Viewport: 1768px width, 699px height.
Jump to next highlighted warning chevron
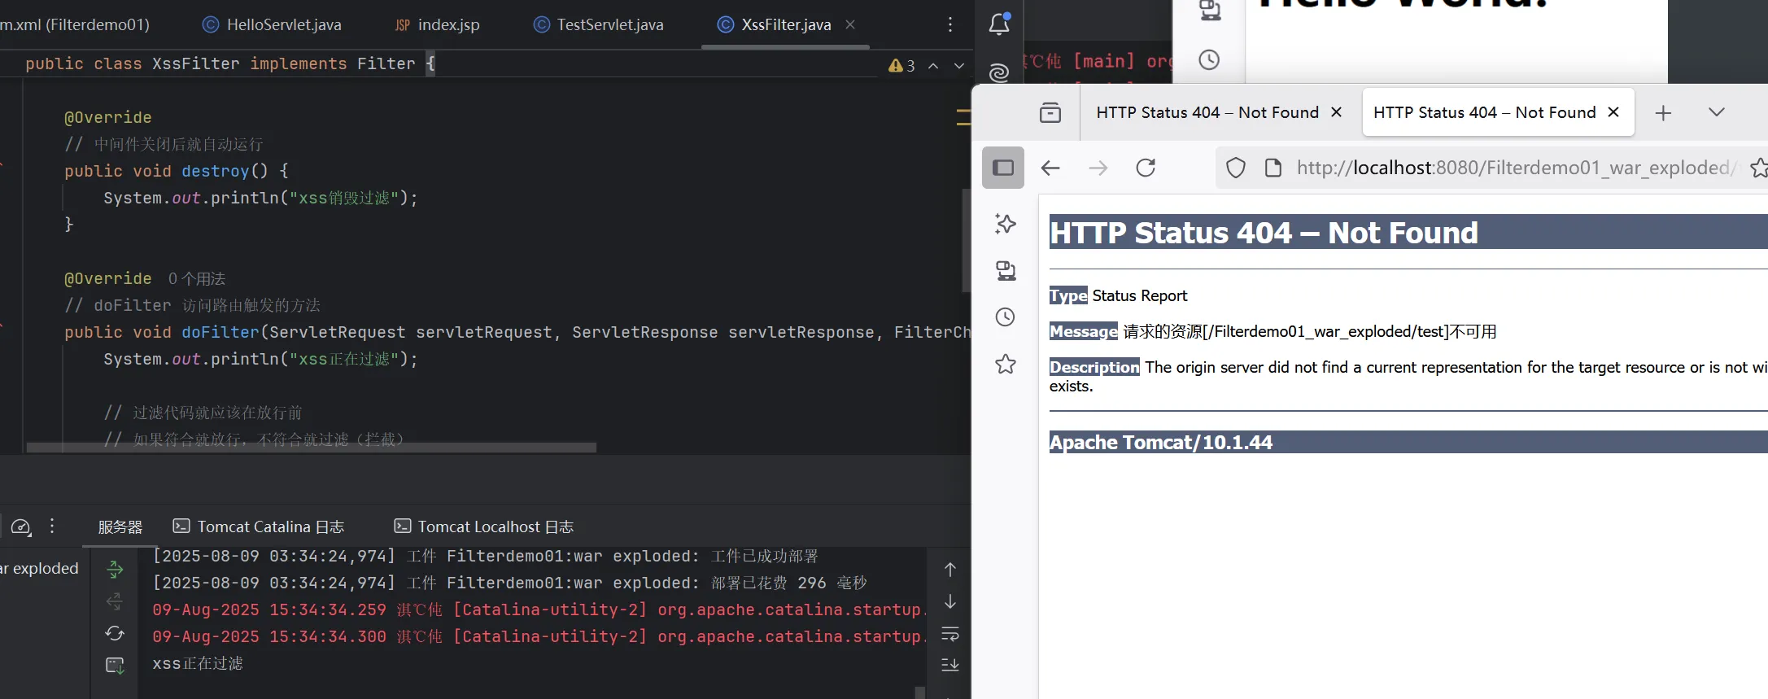(959, 66)
